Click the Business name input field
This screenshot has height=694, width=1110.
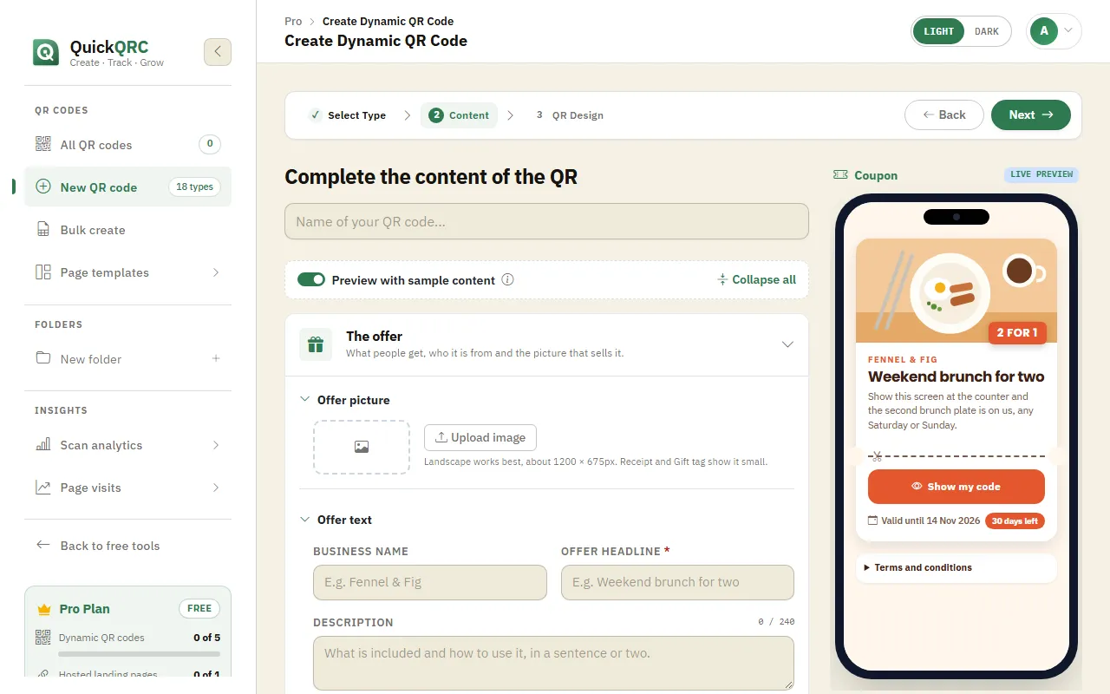pyautogui.click(x=430, y=582)
